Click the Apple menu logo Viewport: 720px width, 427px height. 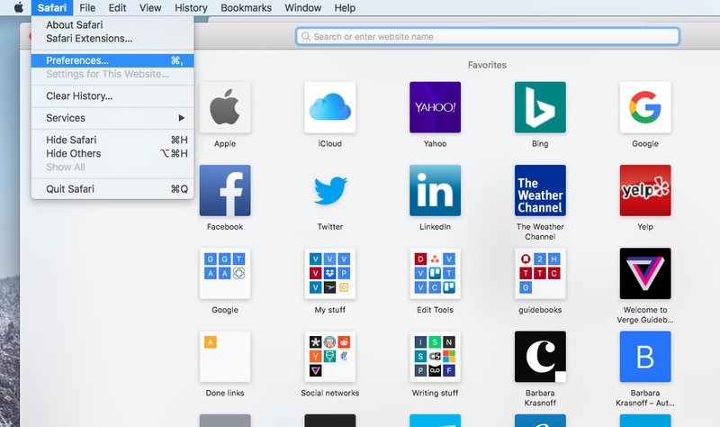[18, 7]
